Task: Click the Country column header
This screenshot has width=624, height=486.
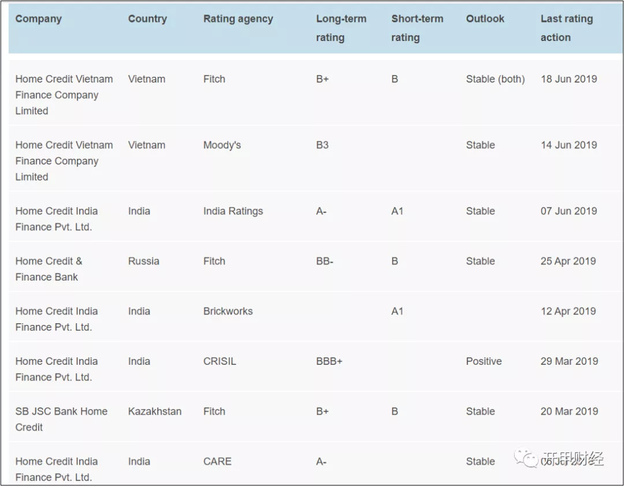Action: (147, 18)
